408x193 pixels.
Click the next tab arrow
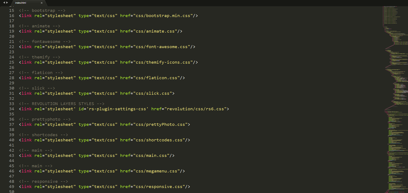click(x=7, y=3)
